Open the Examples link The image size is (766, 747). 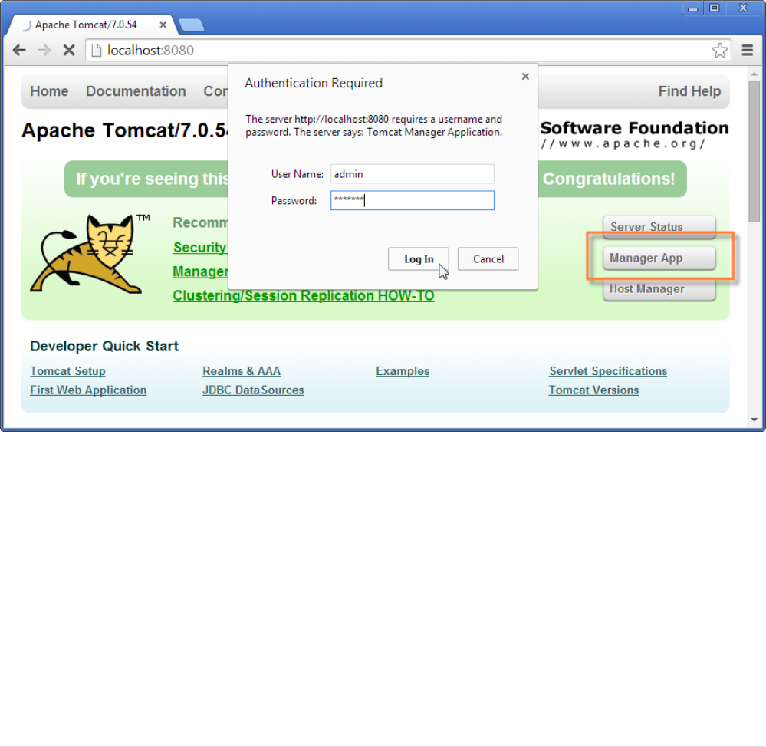click(x=403, y=371)
